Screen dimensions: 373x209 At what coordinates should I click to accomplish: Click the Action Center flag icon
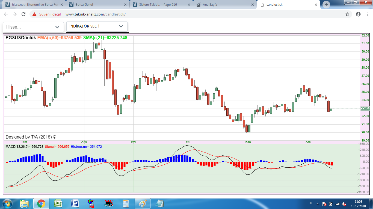(x=324, y=204)
